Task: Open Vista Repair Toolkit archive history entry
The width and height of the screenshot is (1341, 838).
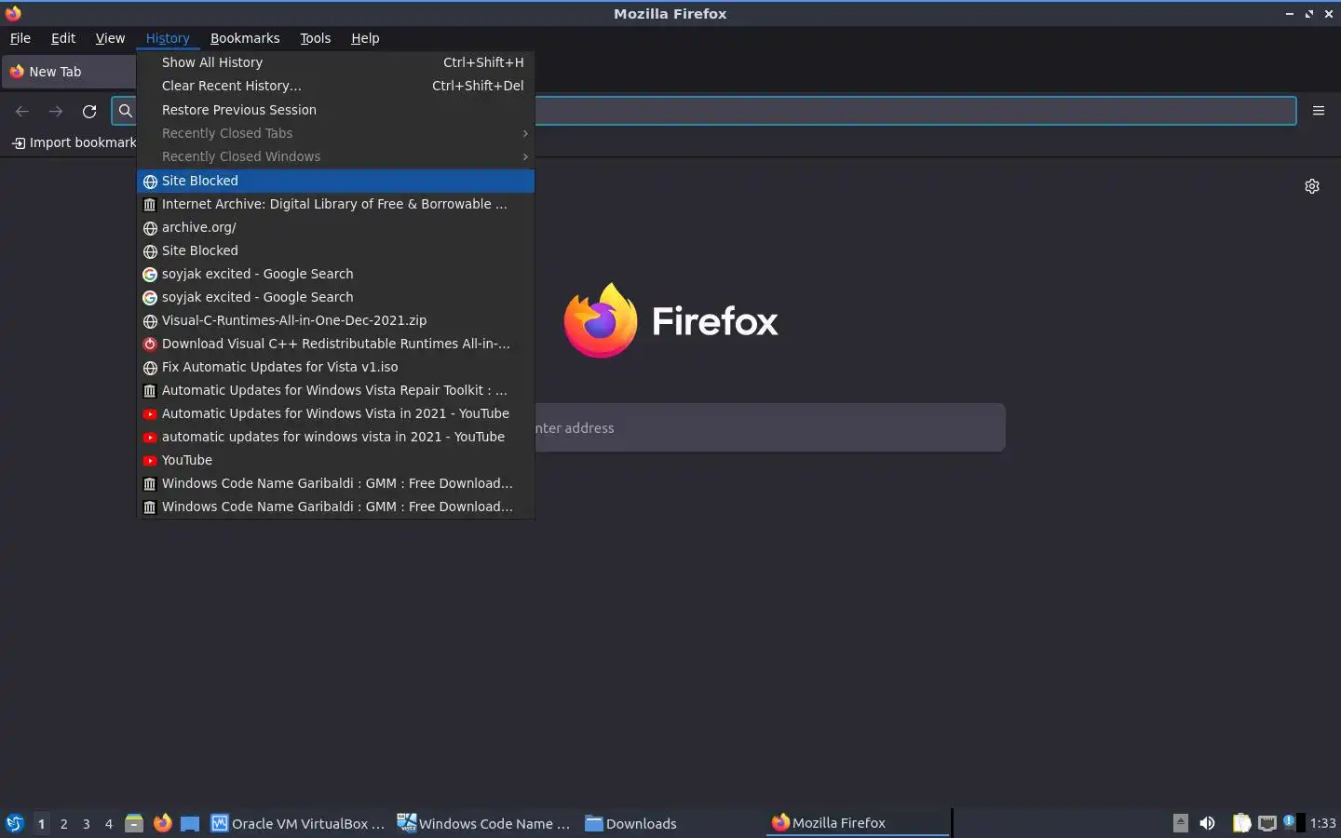Action: coord(335,390)
